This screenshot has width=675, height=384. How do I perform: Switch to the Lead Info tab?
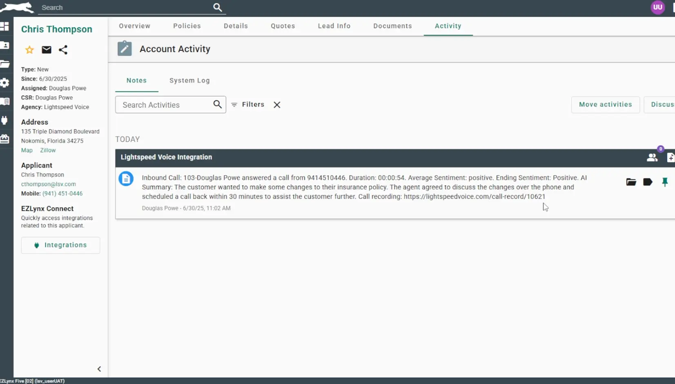point(334,26)
